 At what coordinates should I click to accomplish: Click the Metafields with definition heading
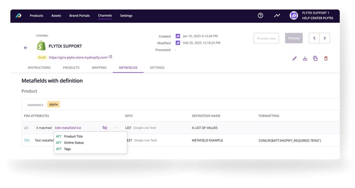(x=52, y=81)
